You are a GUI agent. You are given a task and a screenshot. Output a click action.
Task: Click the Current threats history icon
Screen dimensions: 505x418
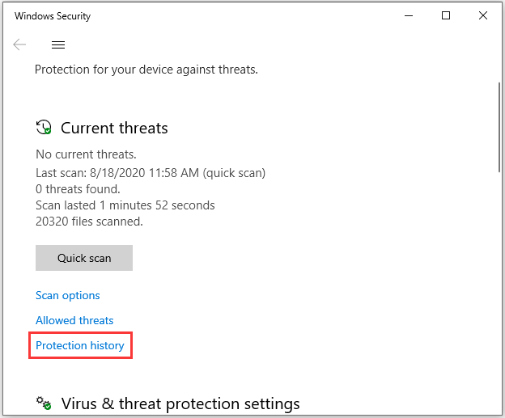coord(44,128)
